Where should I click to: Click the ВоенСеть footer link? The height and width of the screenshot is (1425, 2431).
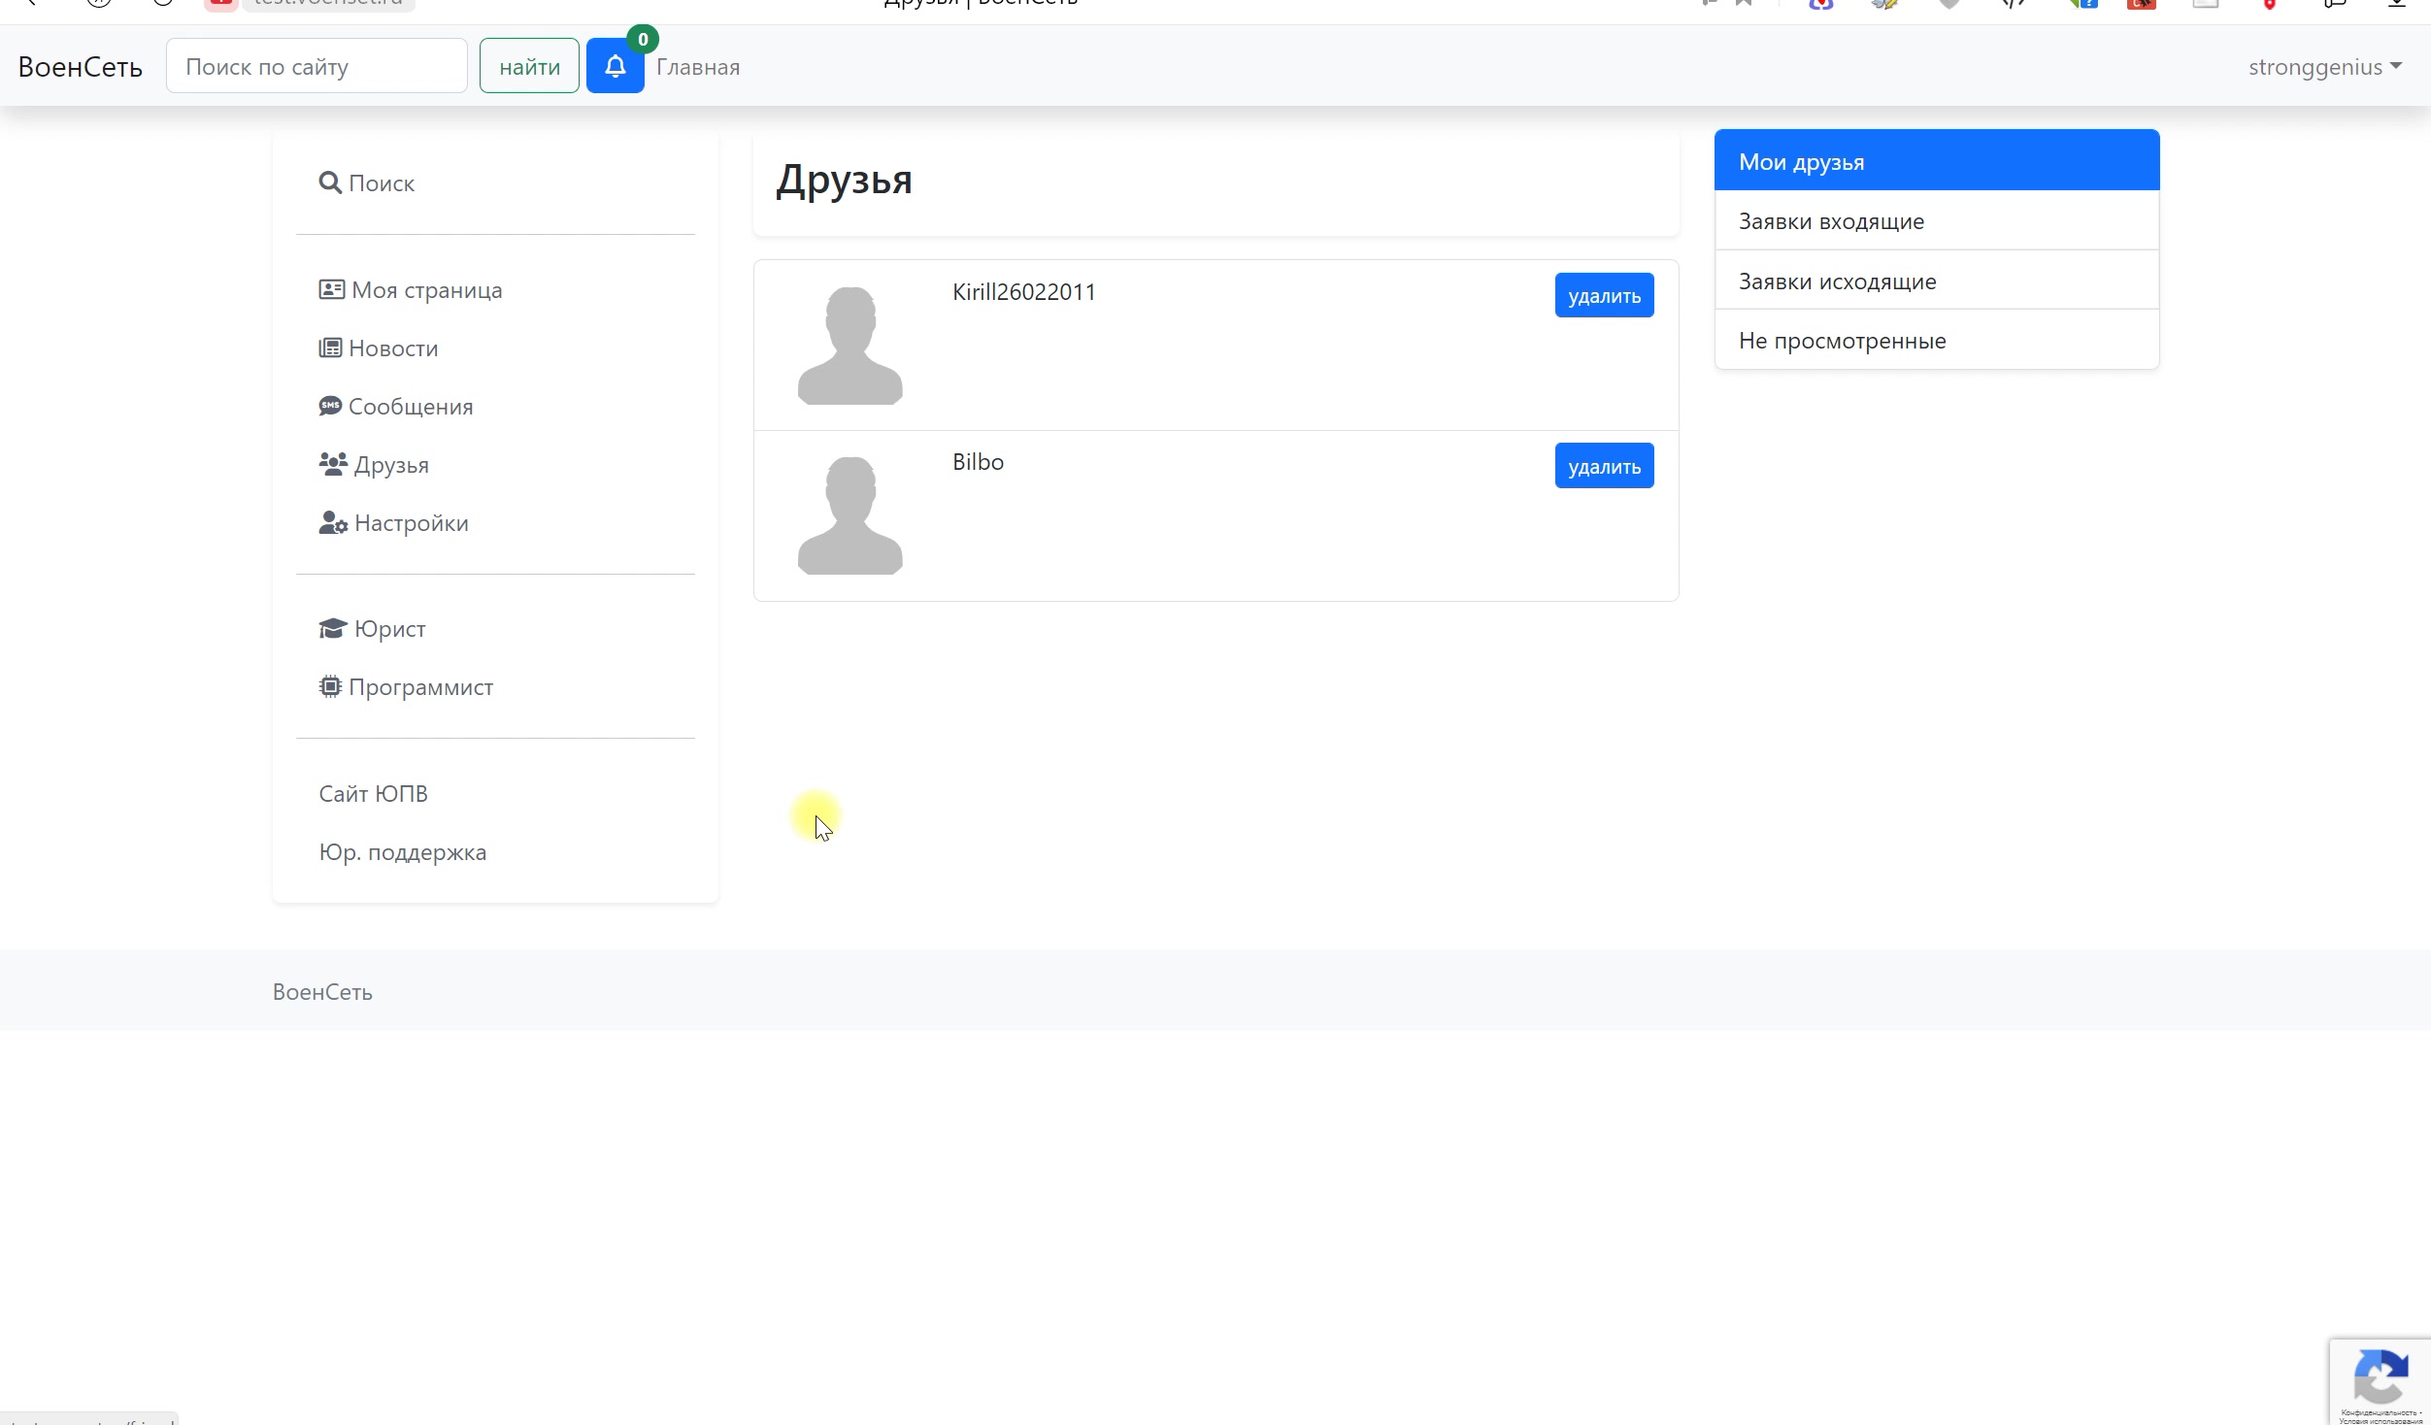(322, 992)
